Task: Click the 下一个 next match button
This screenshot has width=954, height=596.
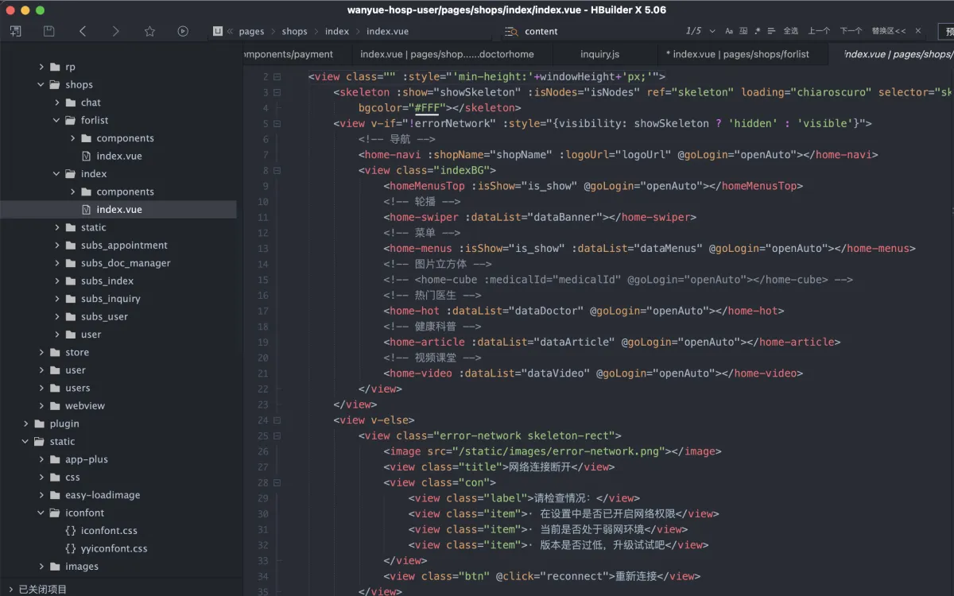Action: (851, 31)
